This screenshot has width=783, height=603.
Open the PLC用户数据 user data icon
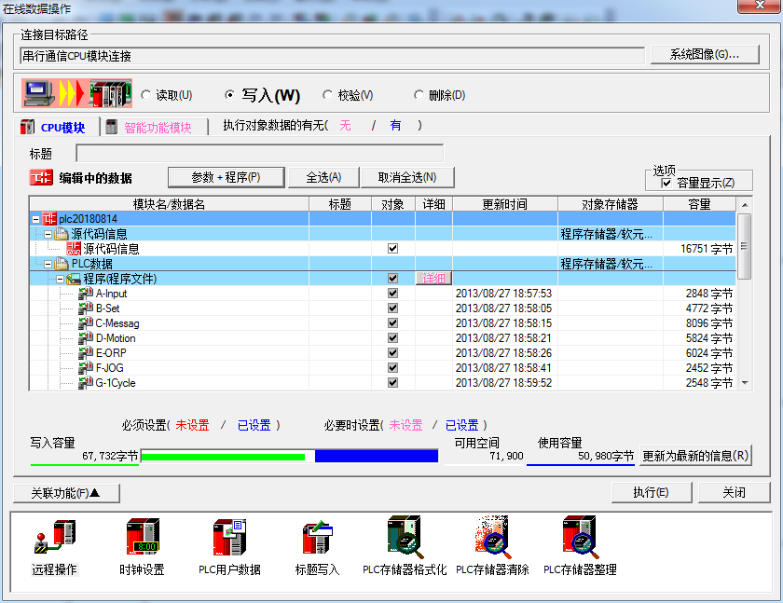click(x=229, y=539)
